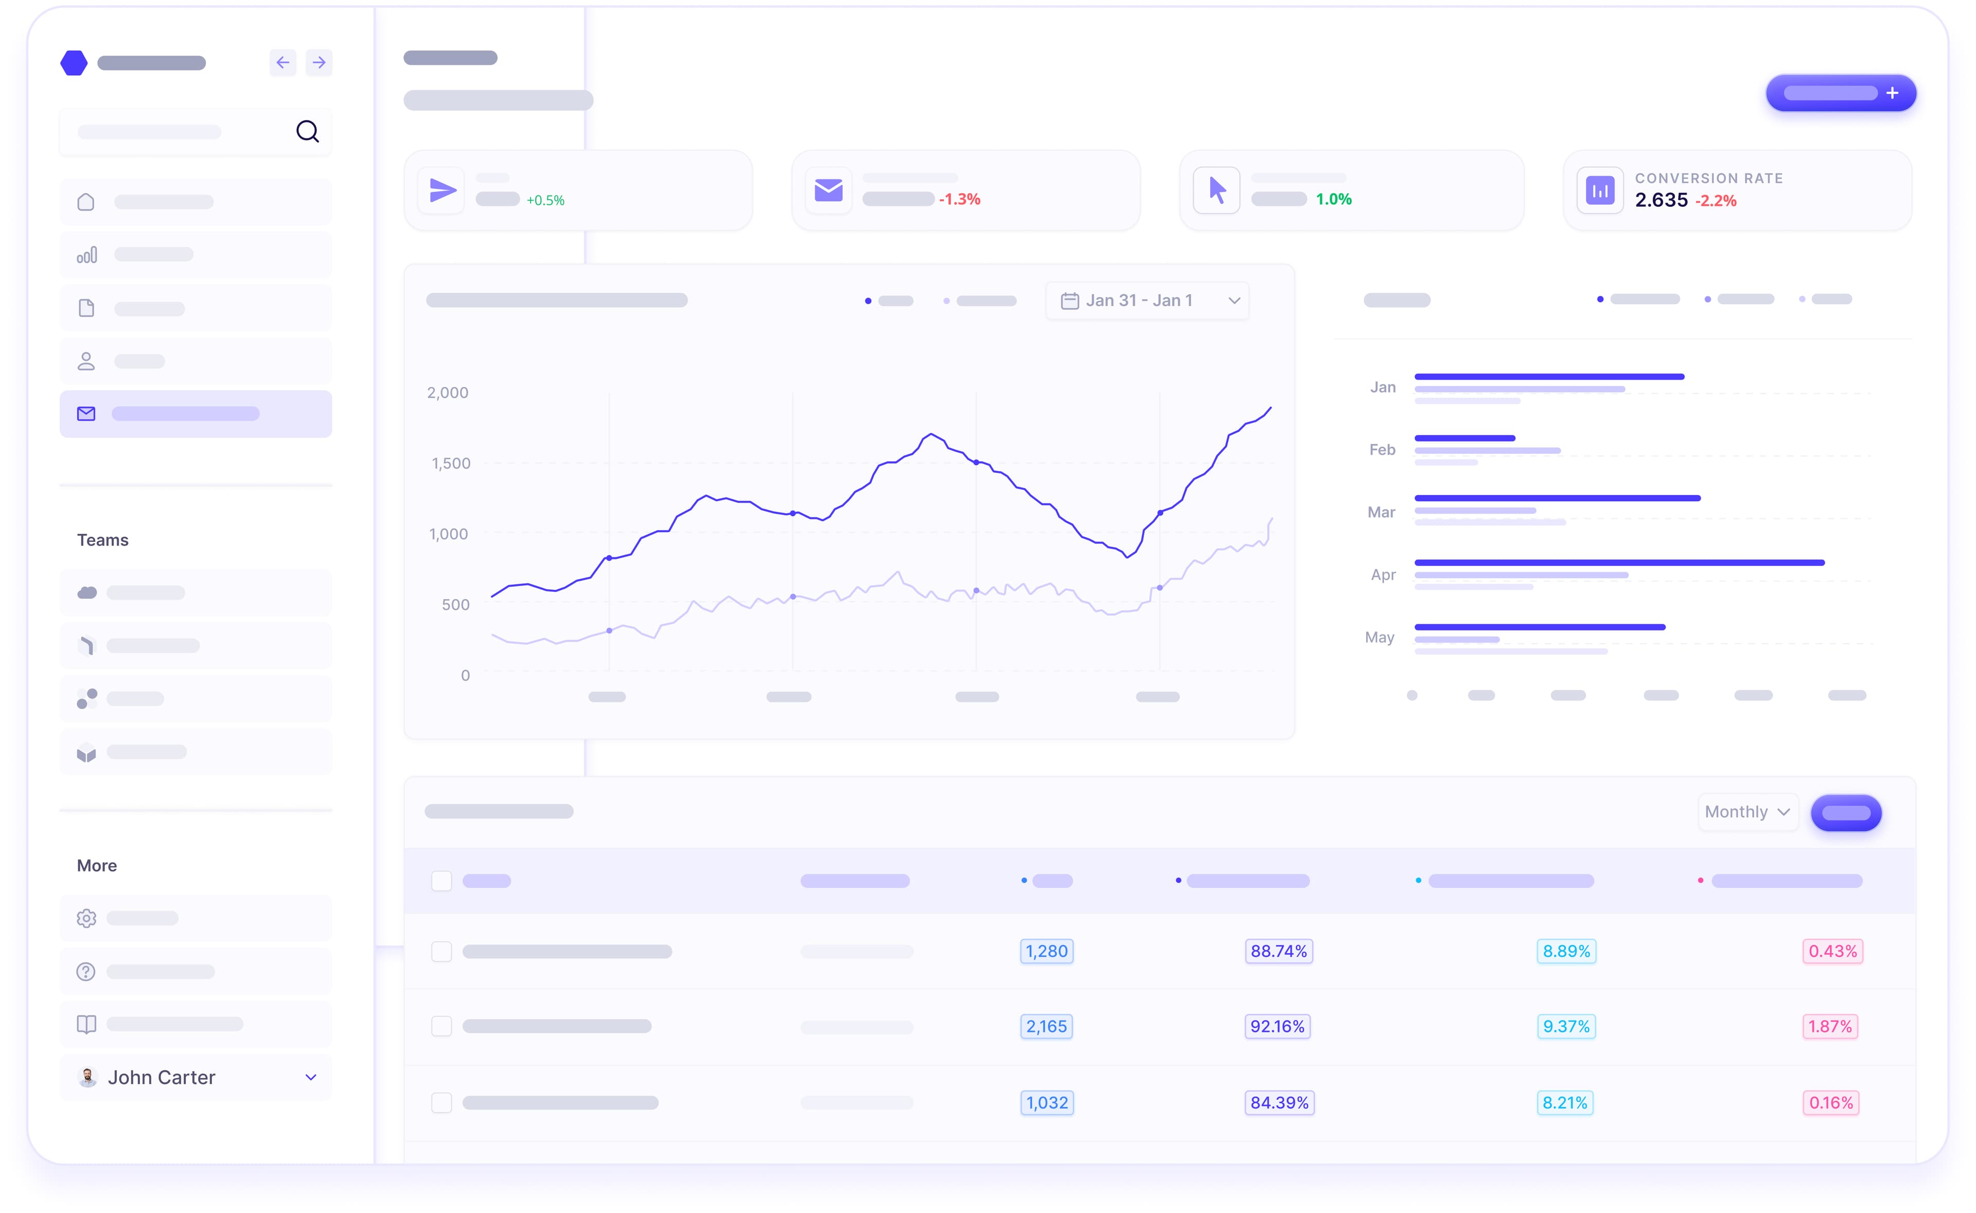Screen dimensions: 1976x1213
Task: Check the table header select-all checkbox
Action: coord(442,880)
